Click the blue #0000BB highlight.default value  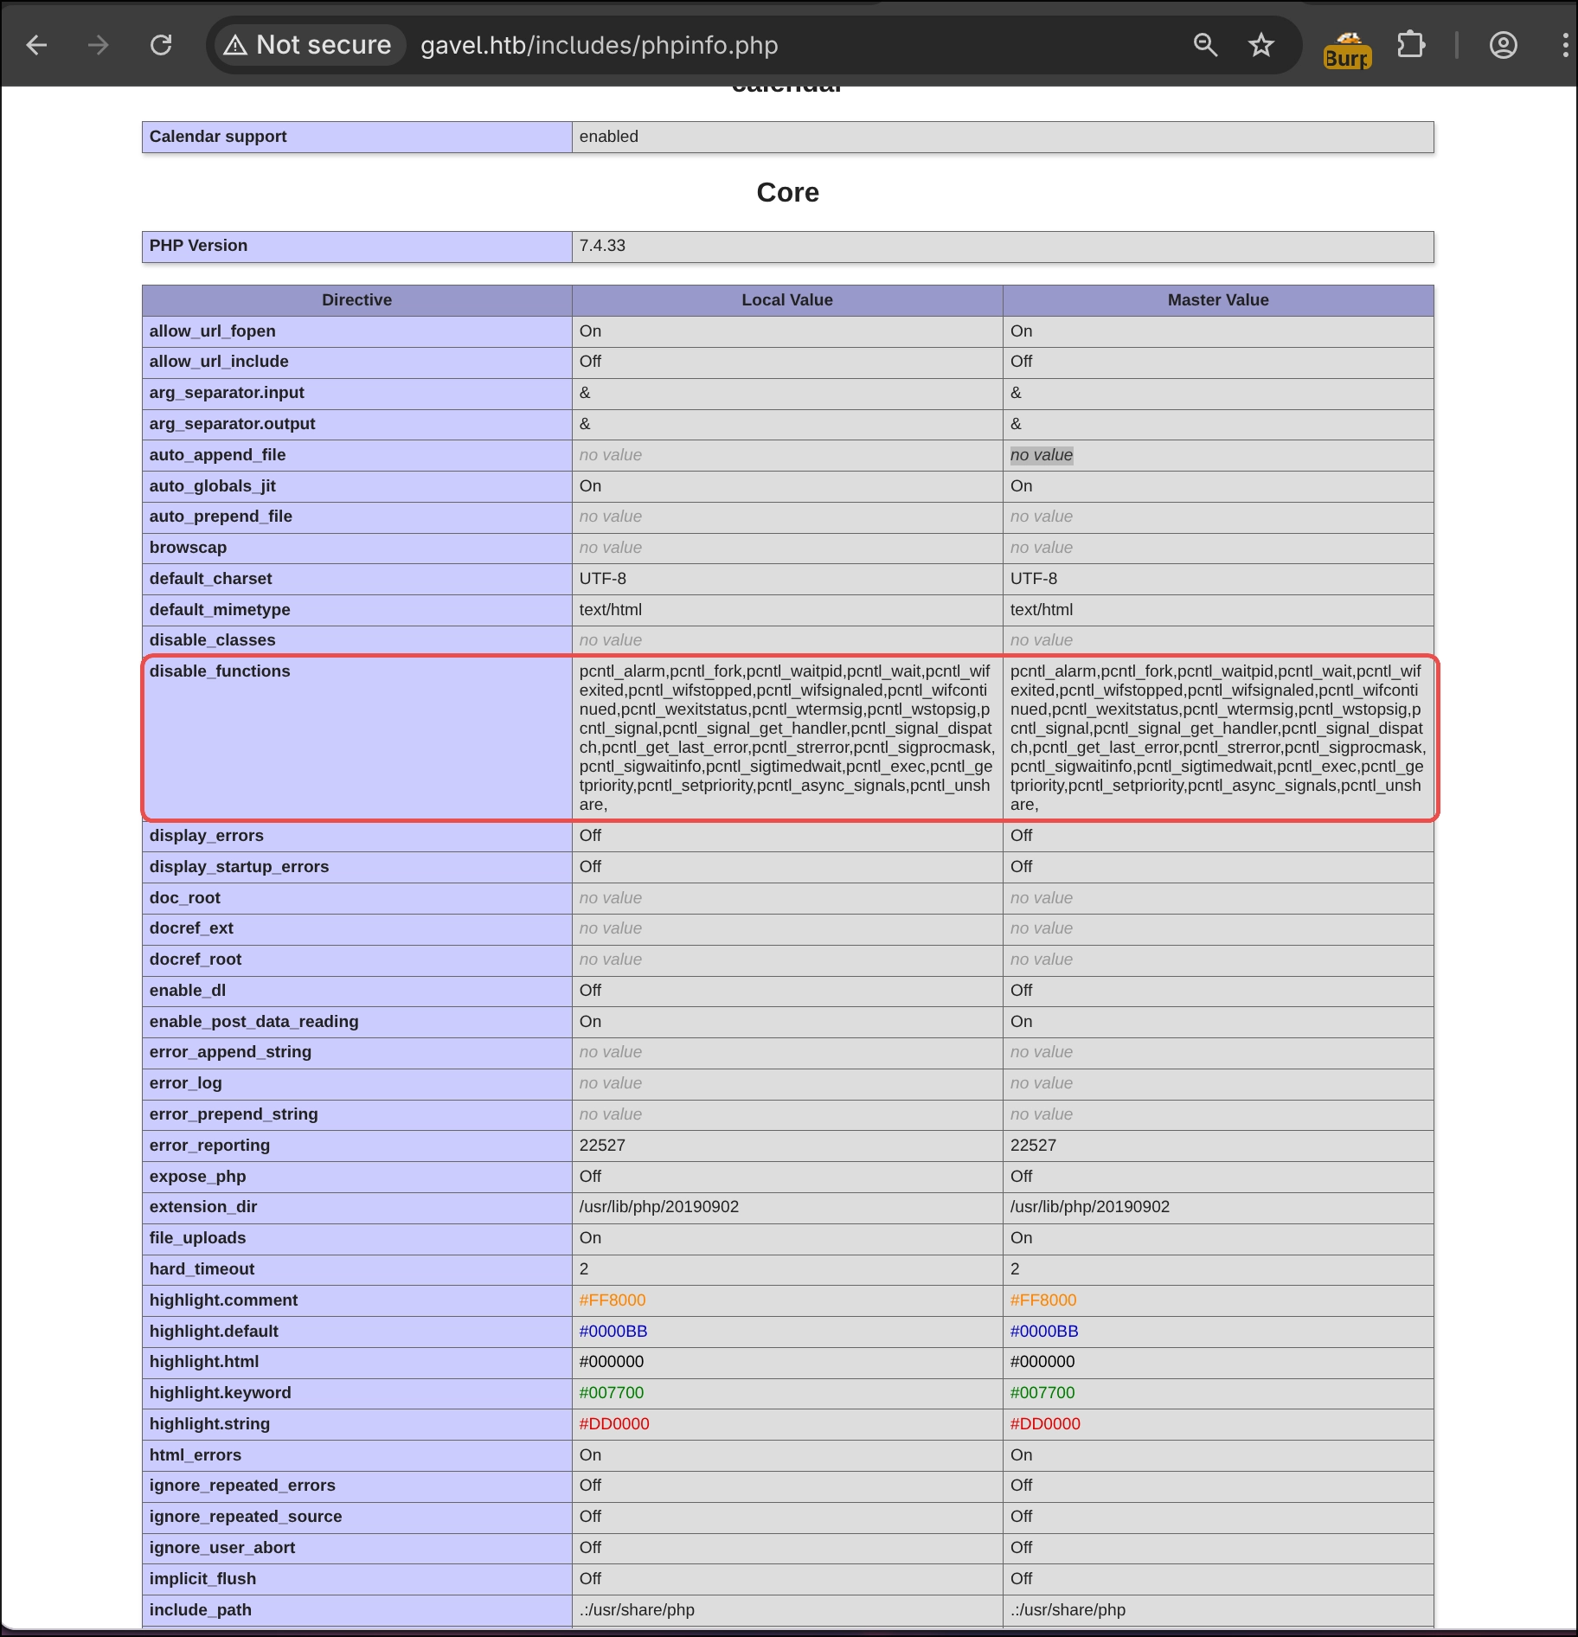coord(614,1331)
